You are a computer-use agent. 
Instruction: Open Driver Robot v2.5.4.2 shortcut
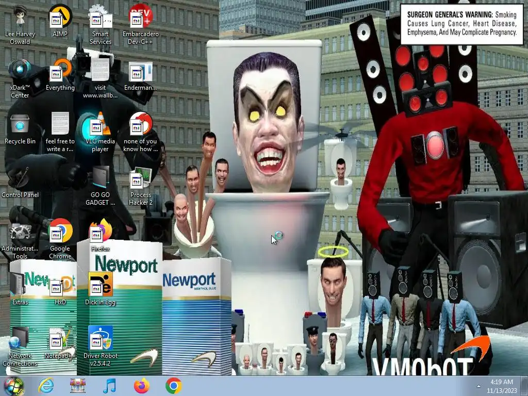[101, 346]
